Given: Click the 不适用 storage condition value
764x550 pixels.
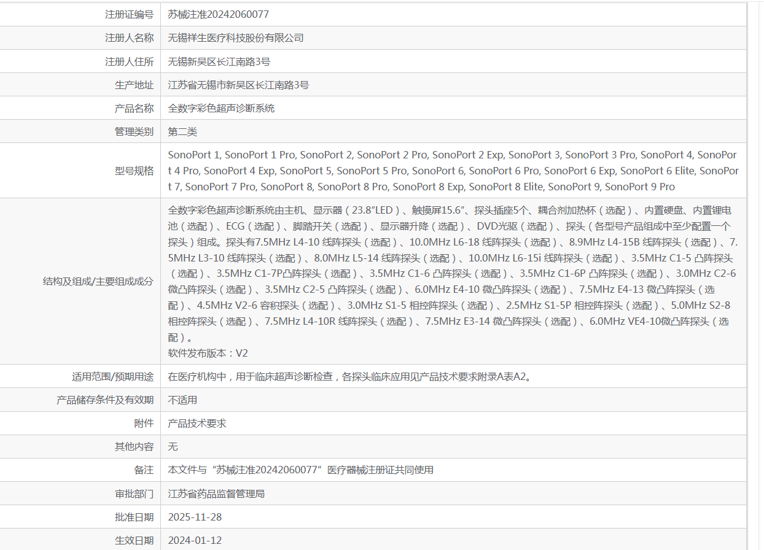Looking at the screenshot, I should tap(182, 400).
